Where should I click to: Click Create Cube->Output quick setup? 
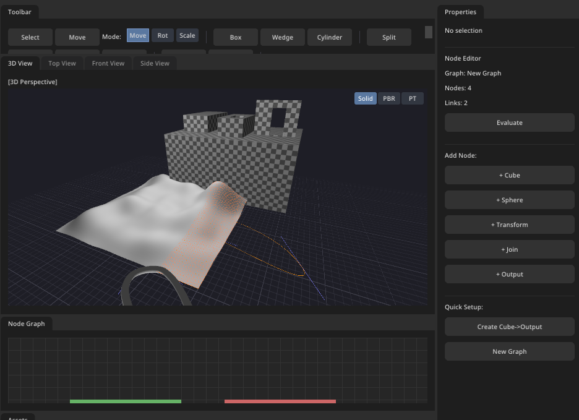pos(510,327)
